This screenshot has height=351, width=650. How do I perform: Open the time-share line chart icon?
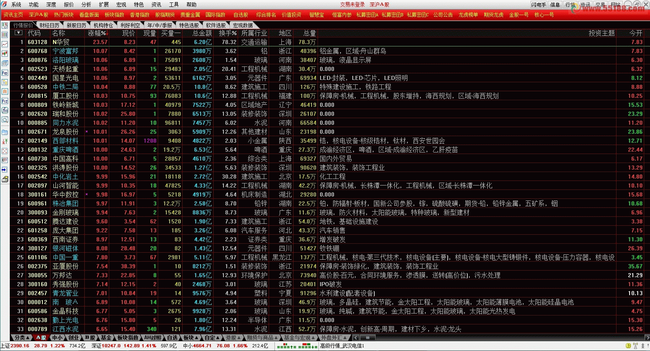tap(4, 44)
